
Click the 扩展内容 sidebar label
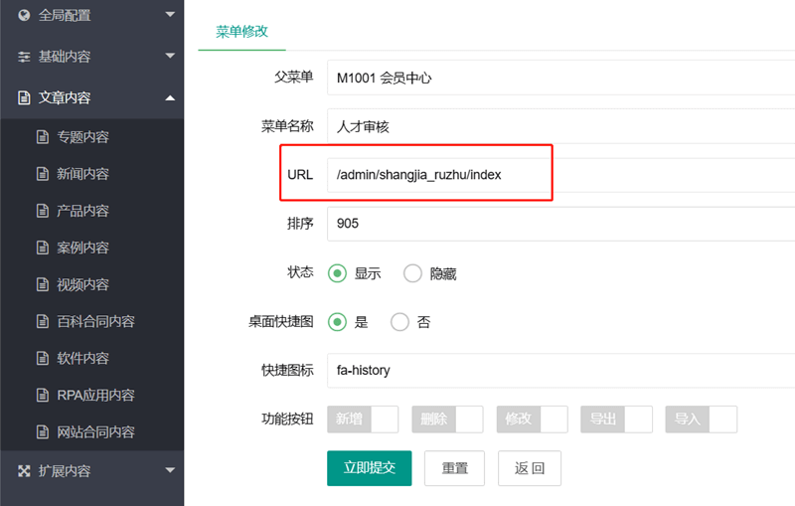point(65,471)
